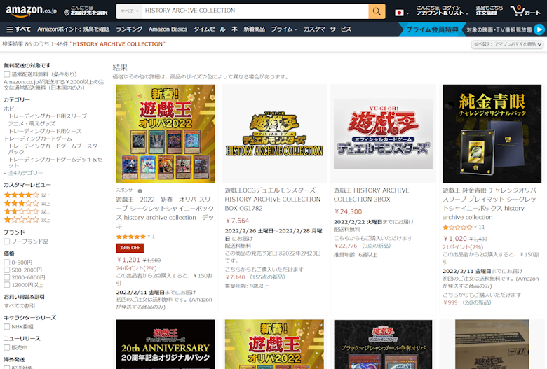
Task: Expand アカウント&リスト menu
Action: [x=443, y=11]
